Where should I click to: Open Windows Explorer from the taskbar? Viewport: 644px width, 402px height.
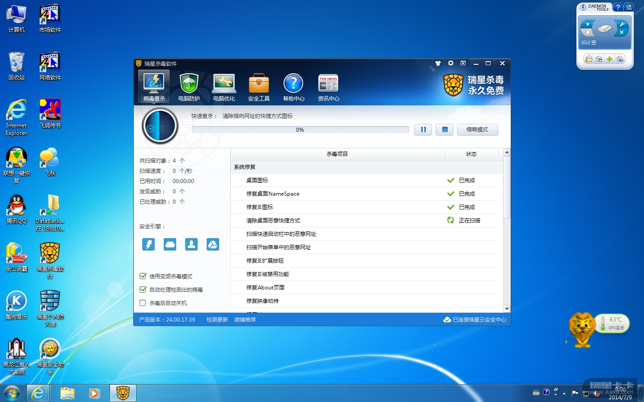pyautogui.click(x=67, y=393)
